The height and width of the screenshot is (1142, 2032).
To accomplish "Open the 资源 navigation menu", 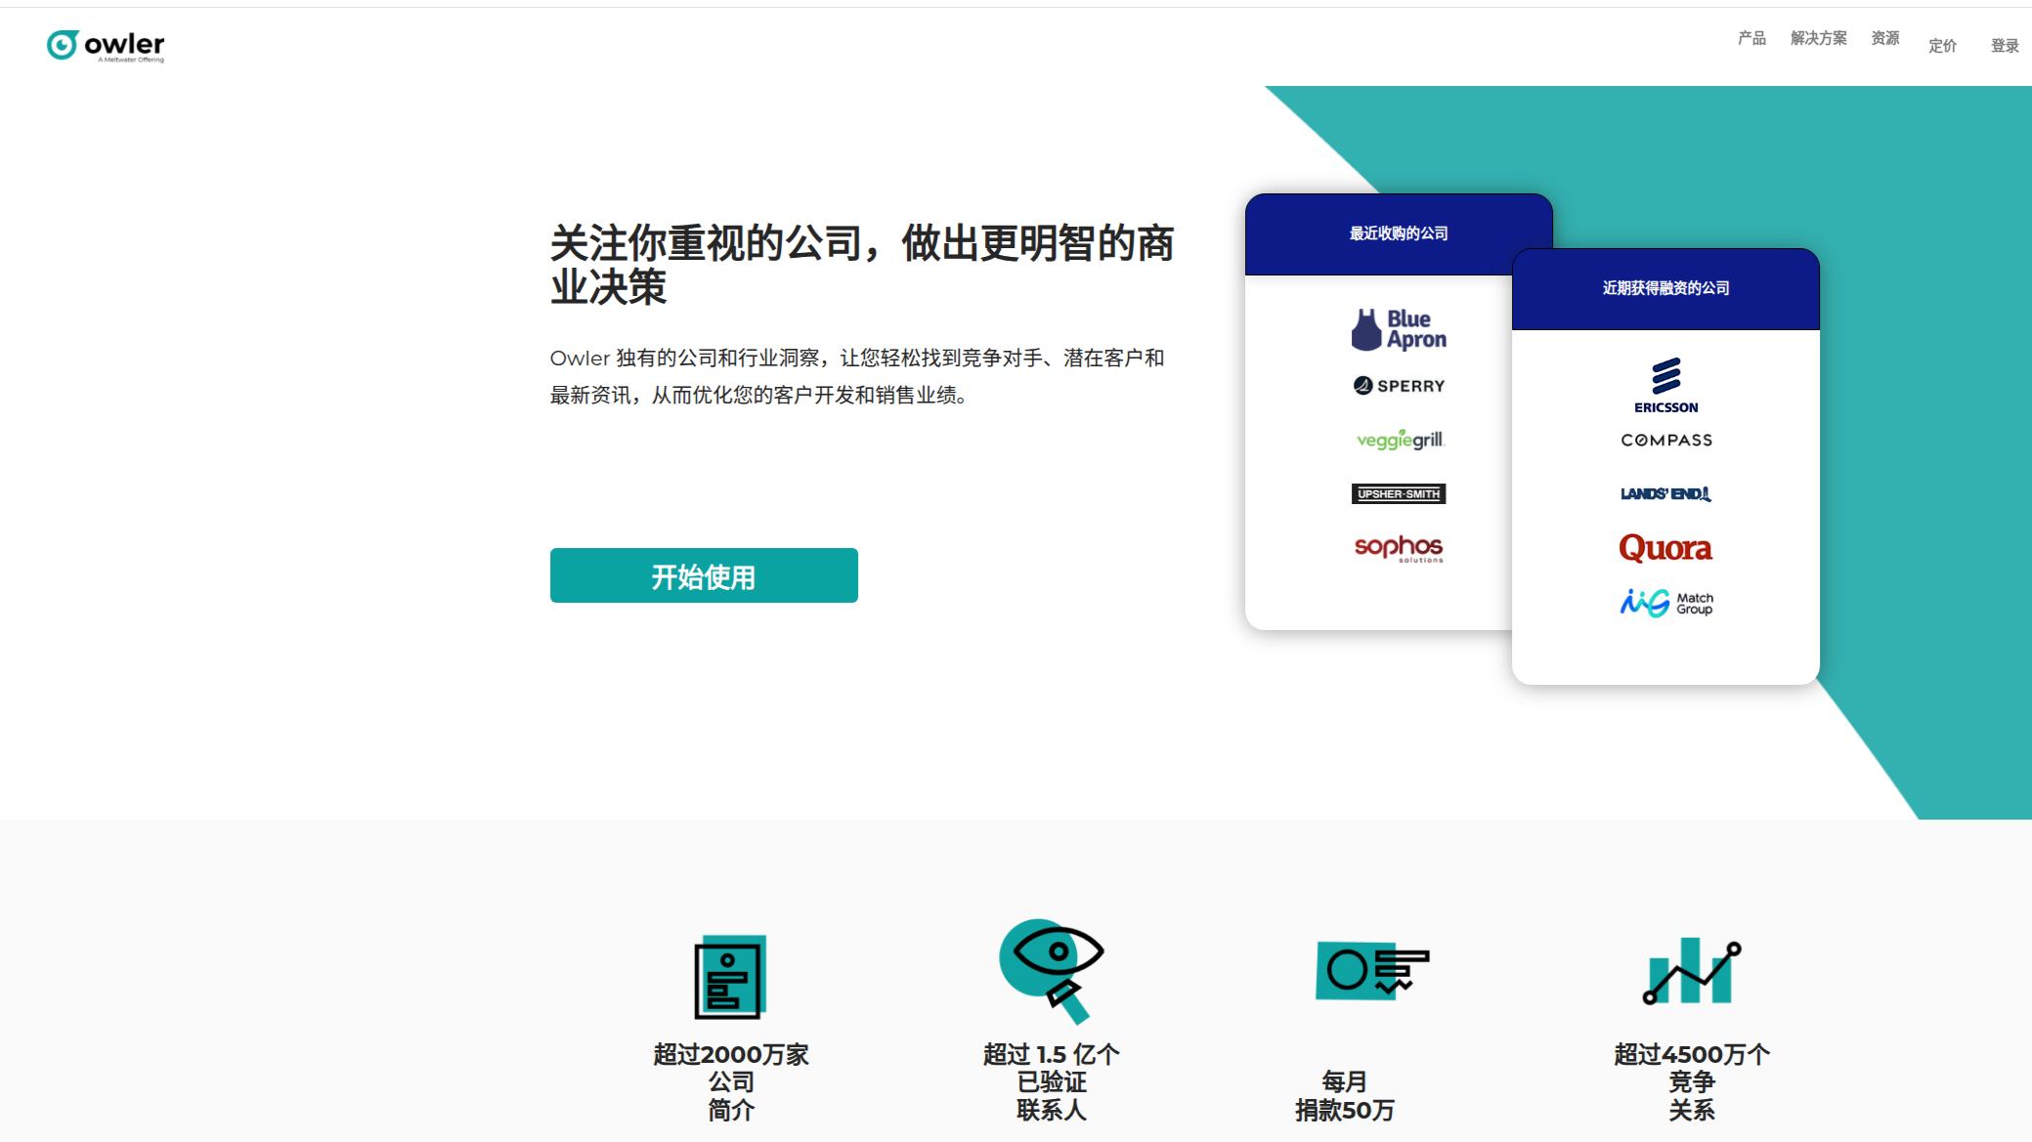I will tap(1884, 38).
